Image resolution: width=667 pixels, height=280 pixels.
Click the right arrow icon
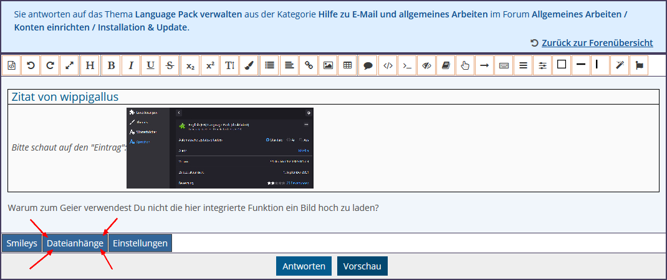(x=484, y=65)
